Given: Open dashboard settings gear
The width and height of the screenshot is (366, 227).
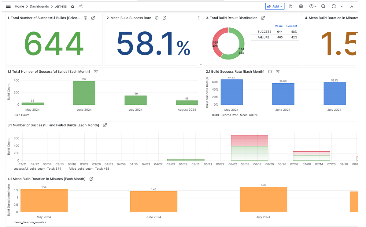Looking at the screenshot, I should [x=301, y=6].
